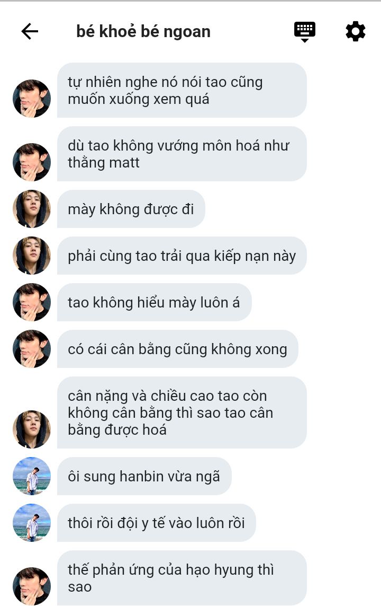Select message "ôi sung hanbin vừa ngã"
381x606 pixels.
pyautogui.click(x=144, y=476)
